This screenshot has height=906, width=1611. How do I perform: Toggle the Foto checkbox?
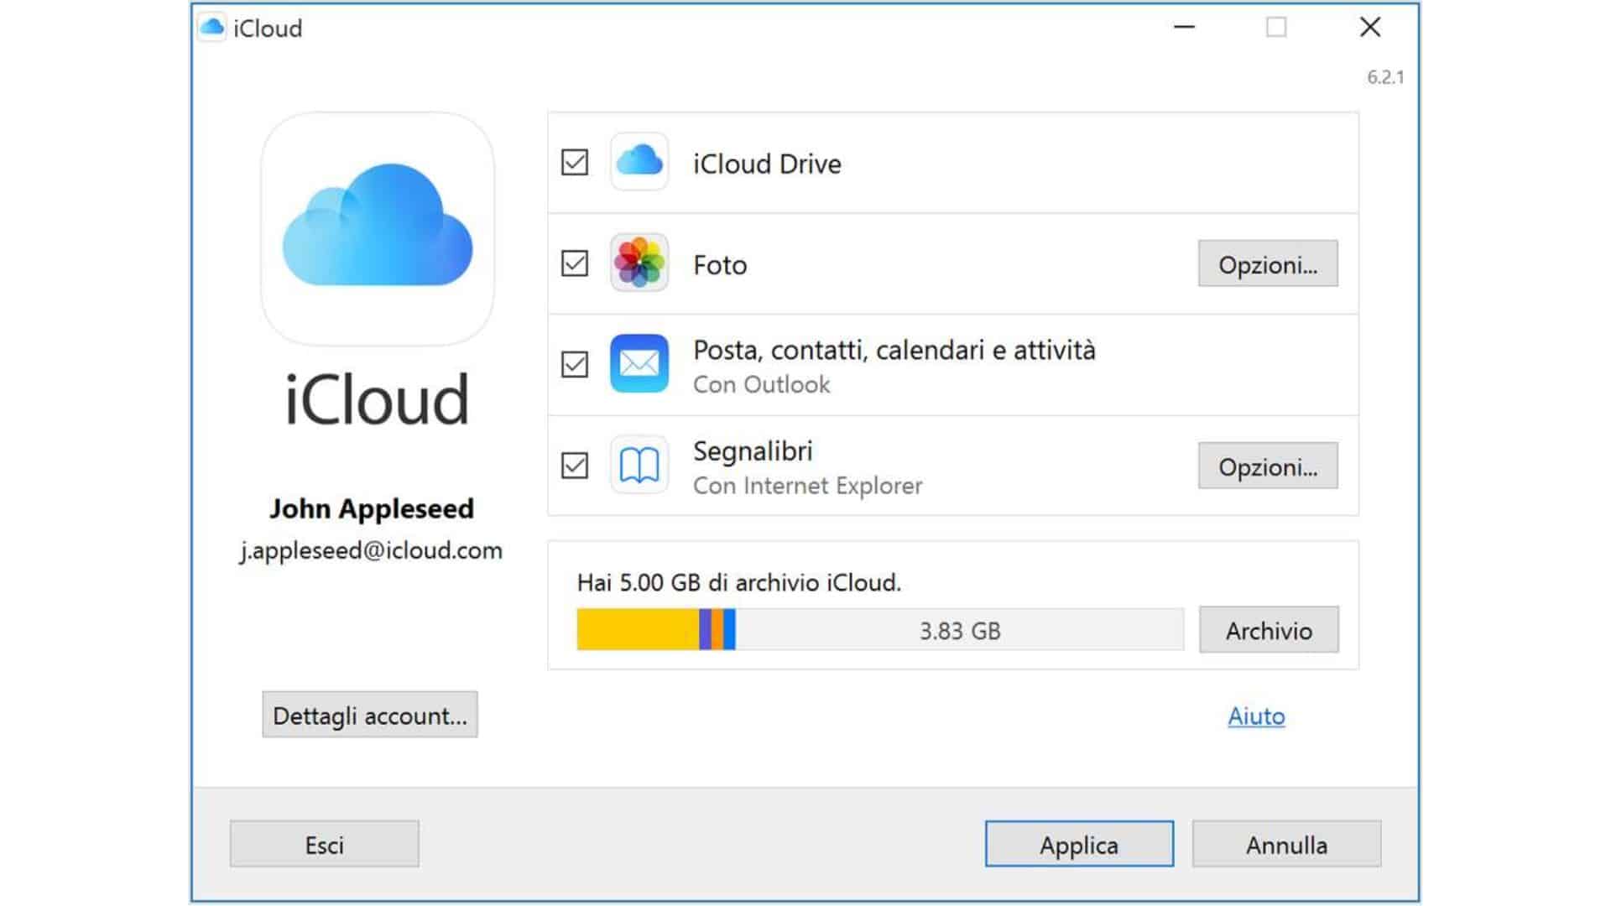click(x=575, y=263)
